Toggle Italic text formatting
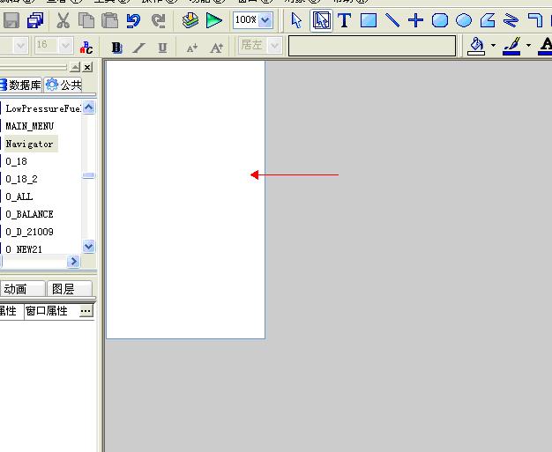The width and height of the screenshot is (552, 452). 139,48
